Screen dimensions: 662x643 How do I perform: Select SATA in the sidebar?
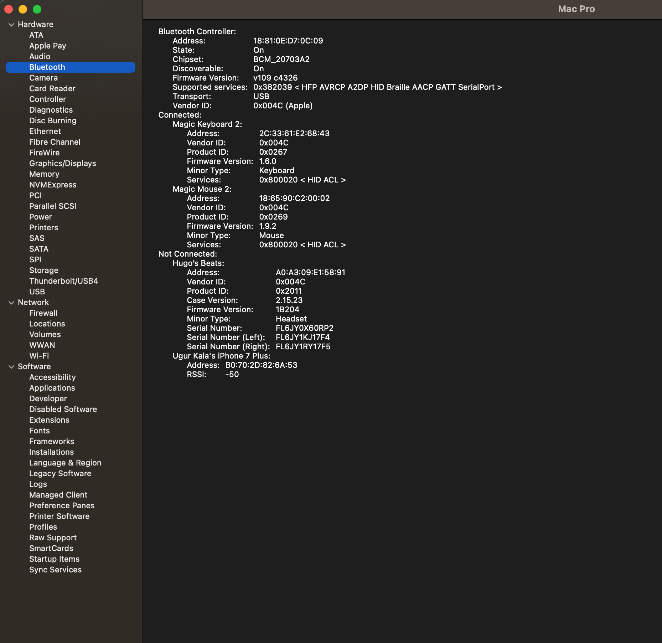(x=39, y=249)
